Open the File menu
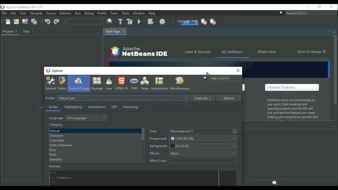This screenshot has width=338, height=190. click(4, 13)
